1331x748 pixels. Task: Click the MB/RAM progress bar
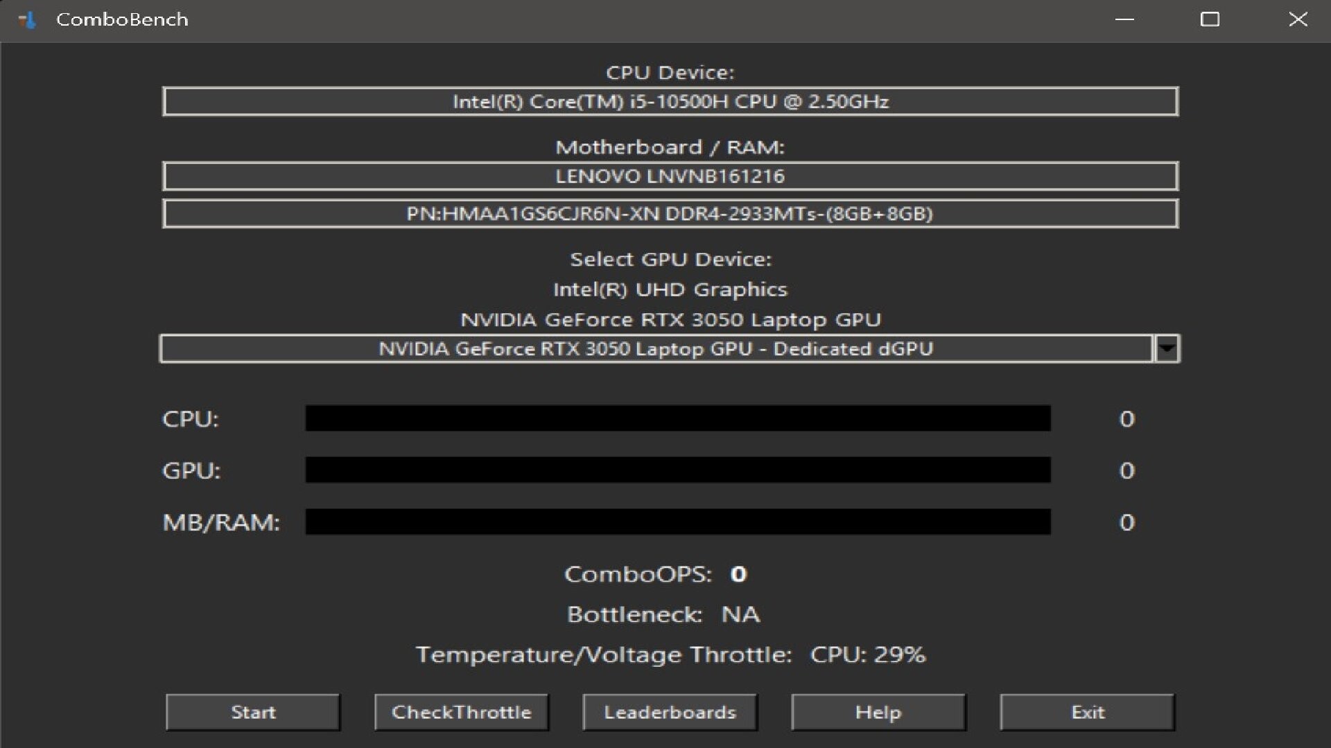[677, 522]
